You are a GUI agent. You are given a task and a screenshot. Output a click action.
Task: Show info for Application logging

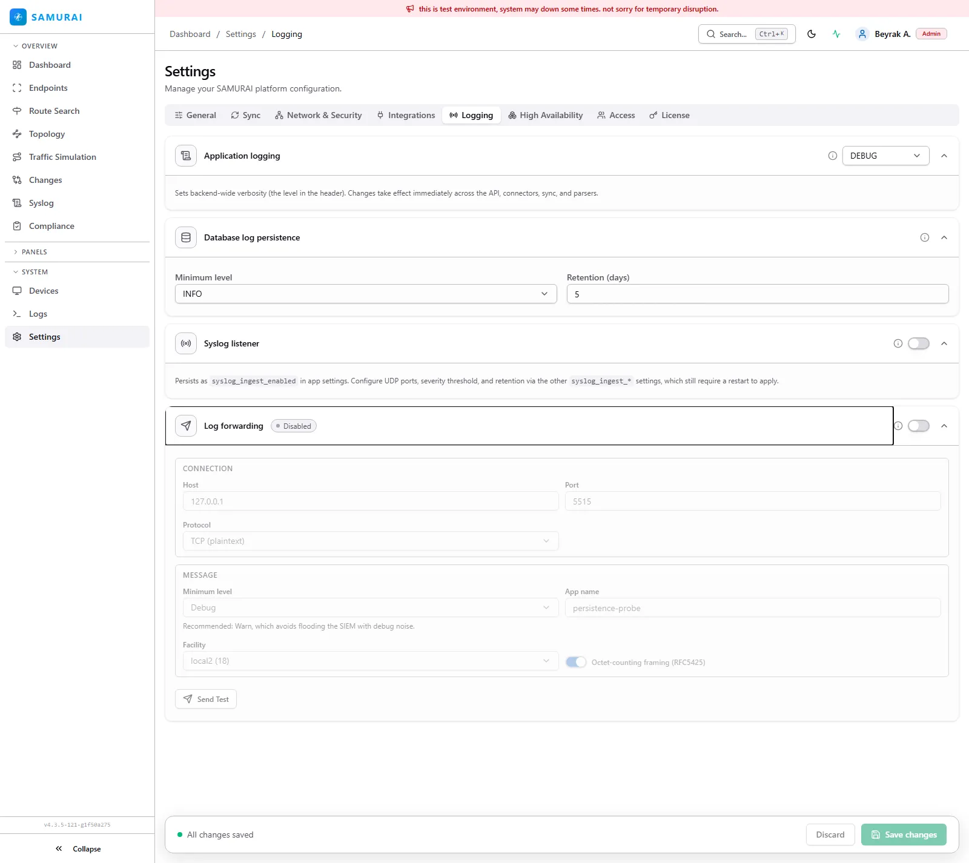[833, 156]
